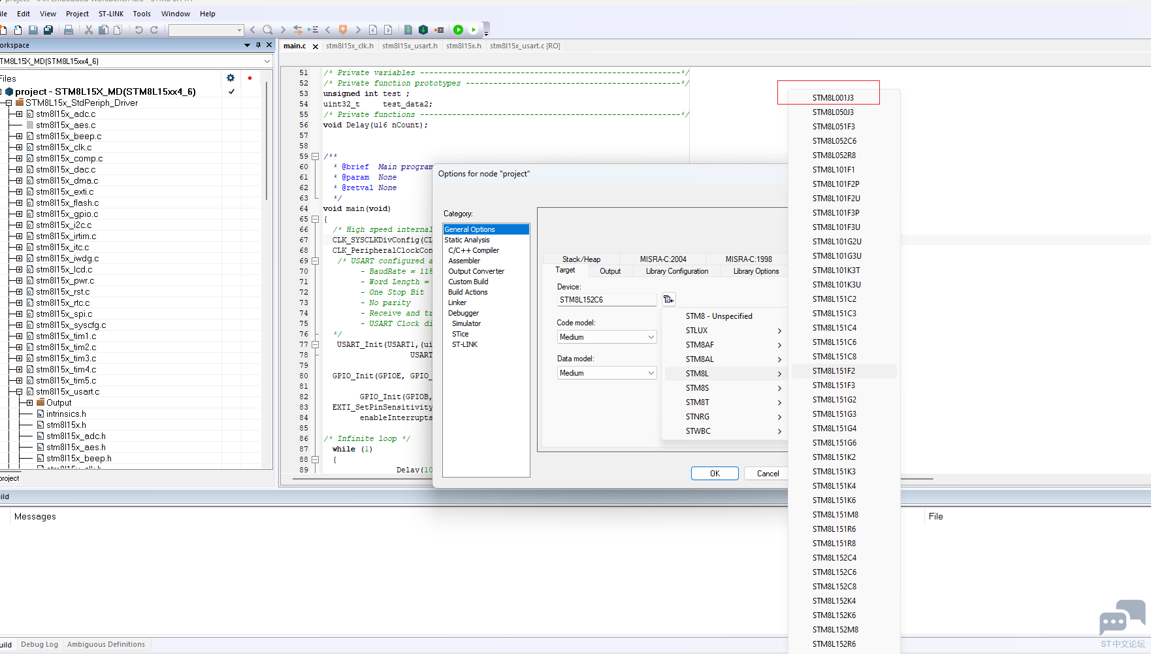Click the OK button in Options dialog
The width and height of the screenshot is (1151, 654).
click(714, 473)
